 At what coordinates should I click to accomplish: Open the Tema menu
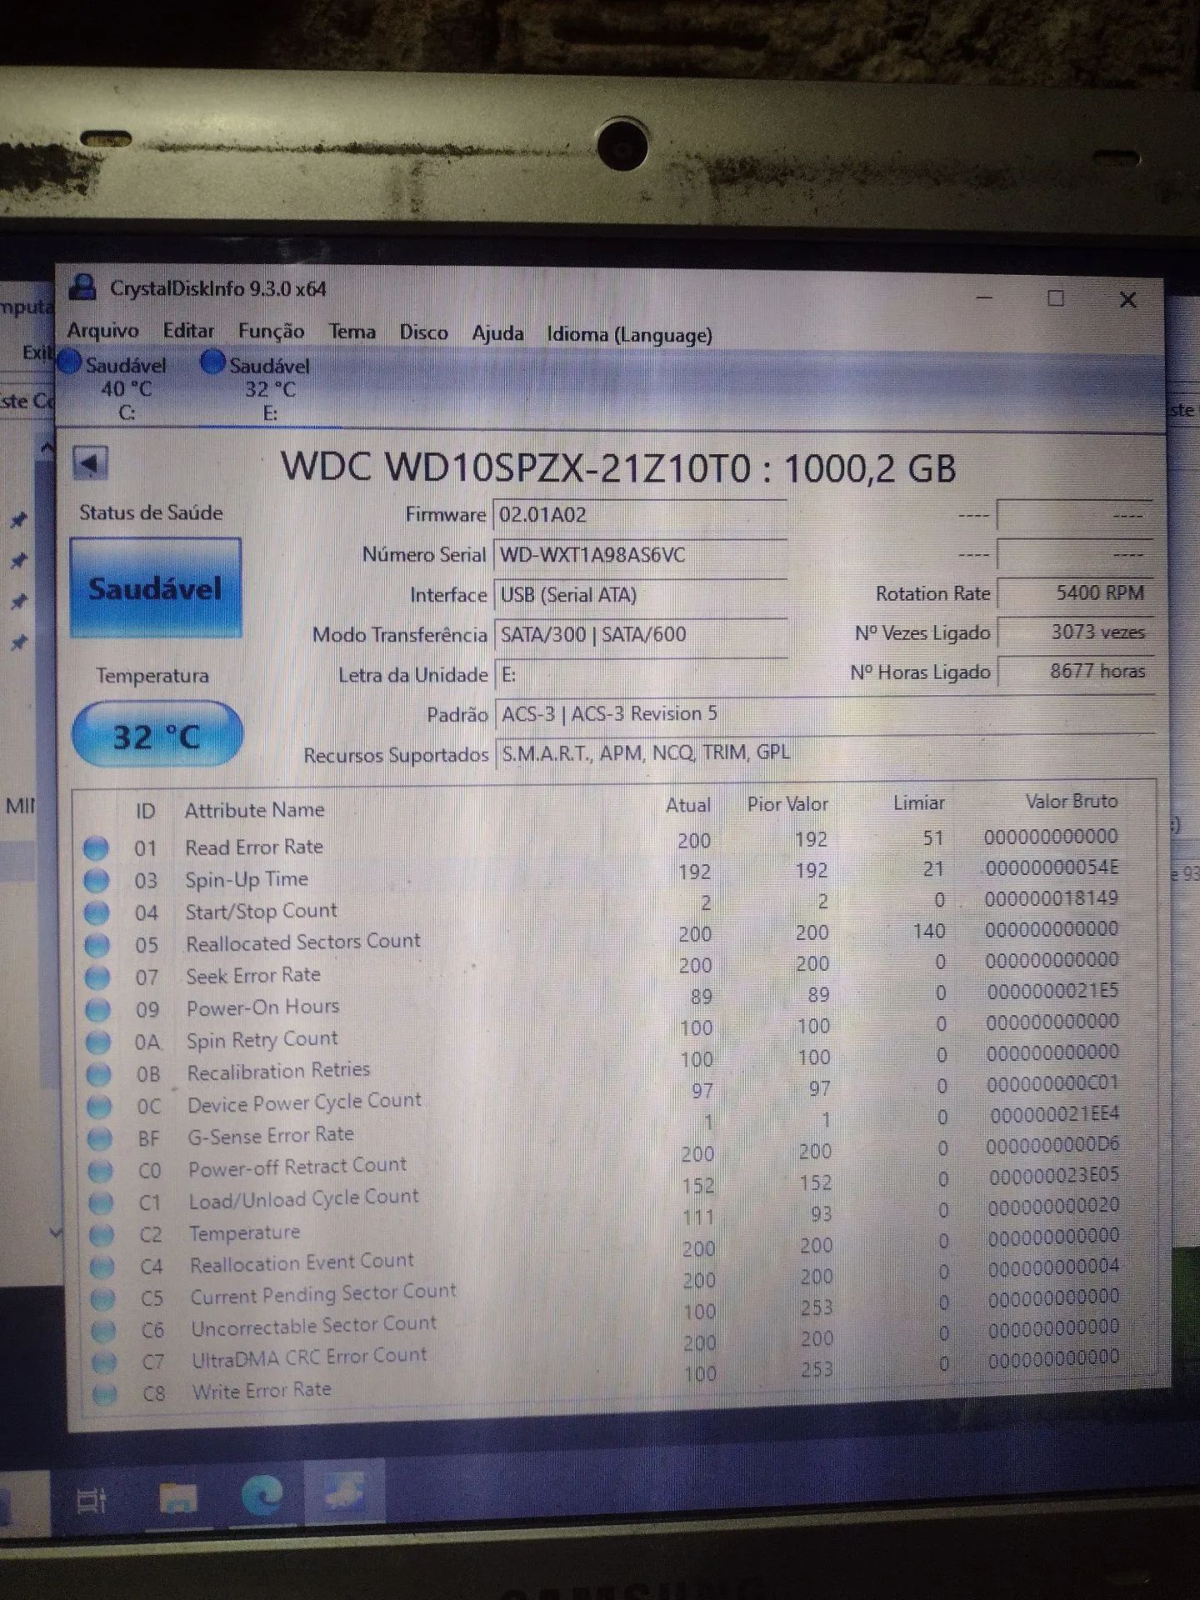(352, 332)
